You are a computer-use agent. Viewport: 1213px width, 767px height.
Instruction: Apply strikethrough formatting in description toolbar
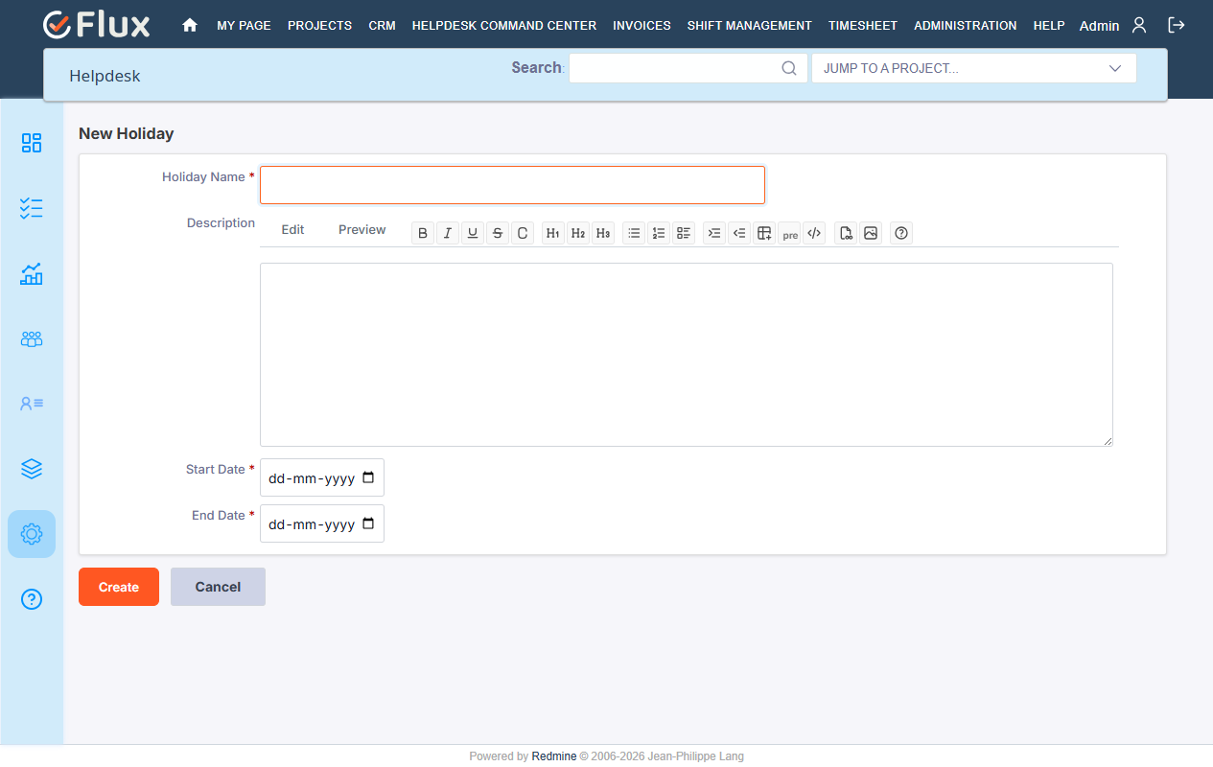pyautogui.click(x=498, y=233)
